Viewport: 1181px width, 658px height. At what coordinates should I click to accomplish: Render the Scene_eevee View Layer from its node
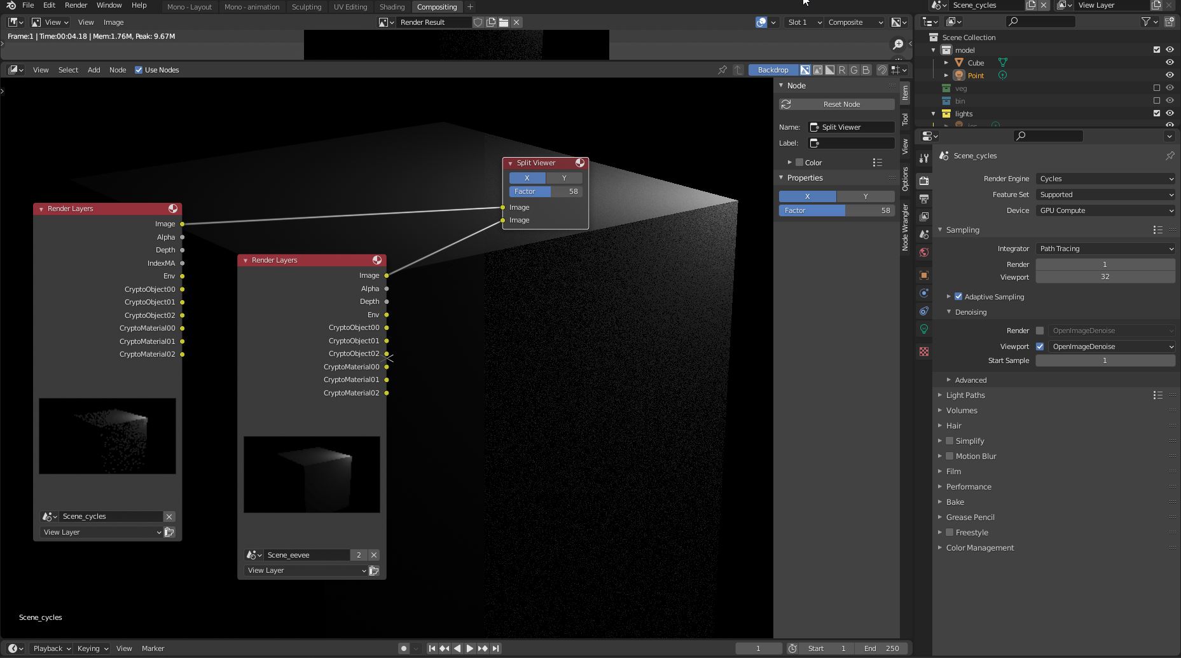pos(374,571)
